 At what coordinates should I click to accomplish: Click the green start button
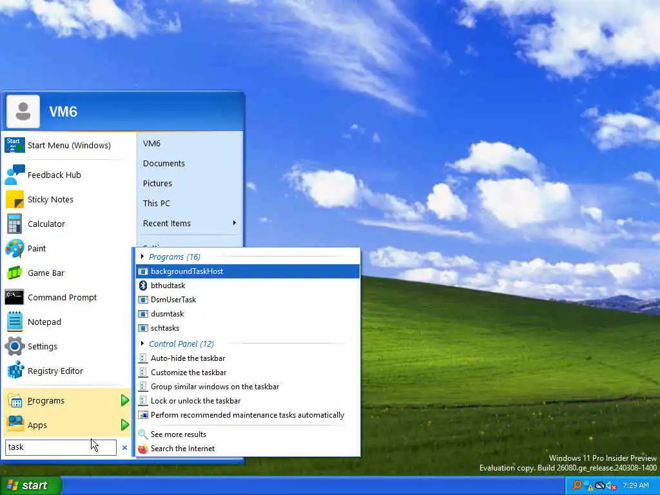(x=30, y=485)
